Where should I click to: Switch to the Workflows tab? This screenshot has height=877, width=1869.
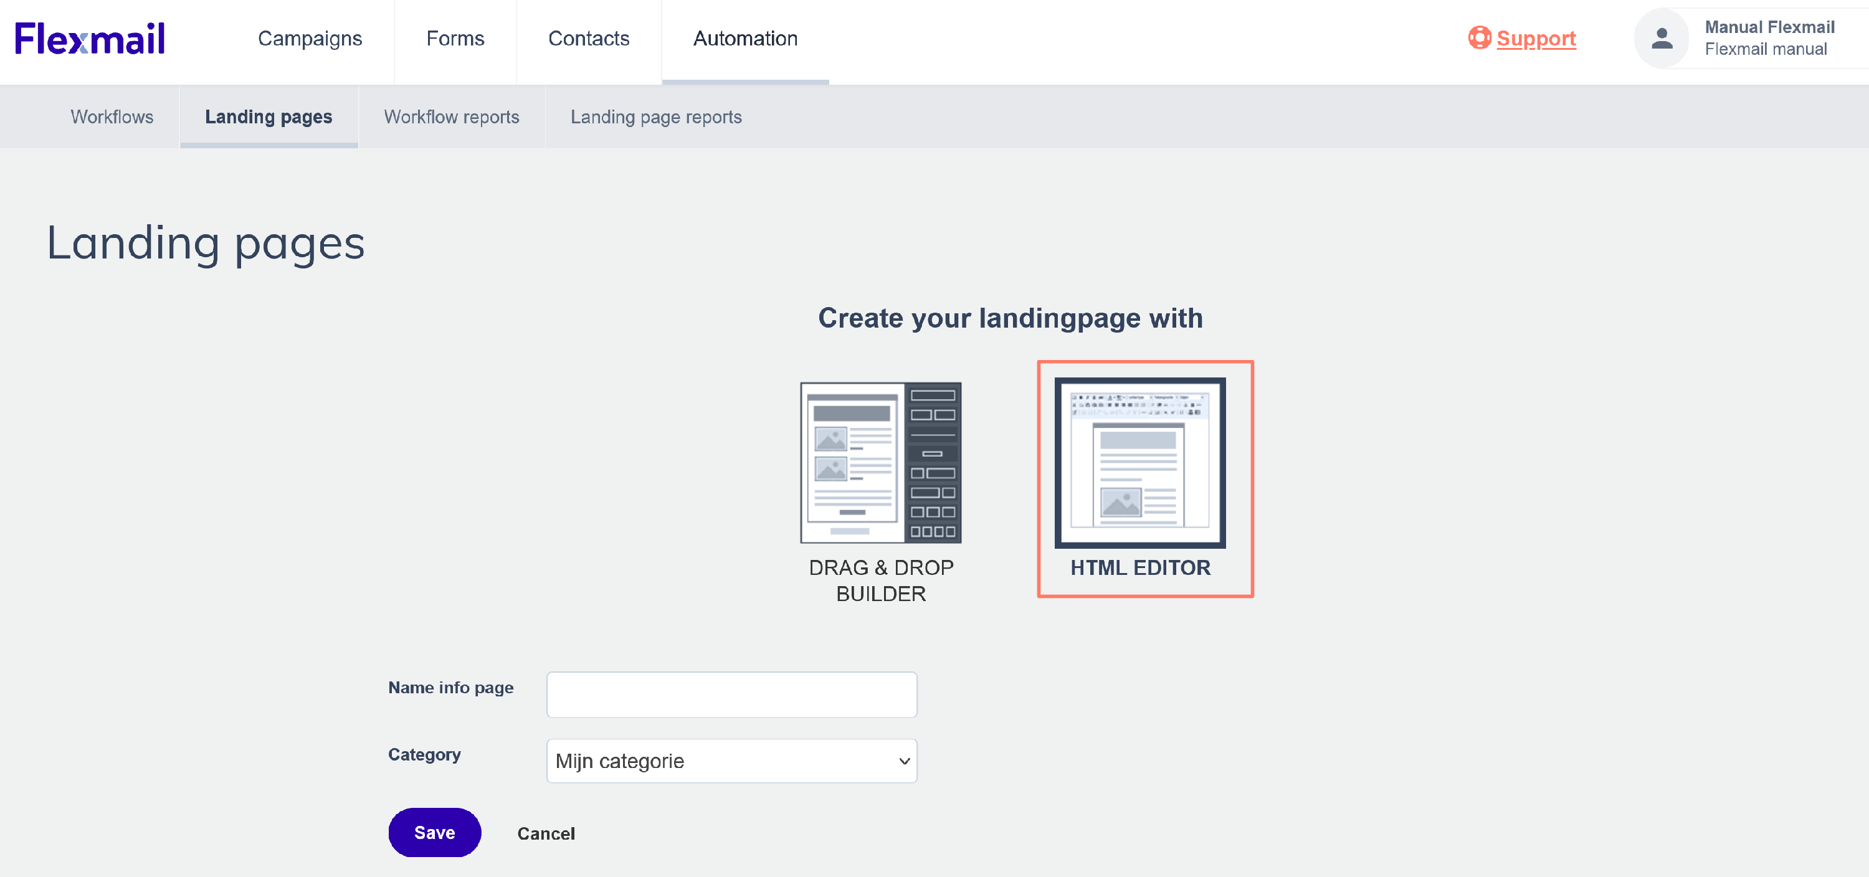[x=112, y=117]
